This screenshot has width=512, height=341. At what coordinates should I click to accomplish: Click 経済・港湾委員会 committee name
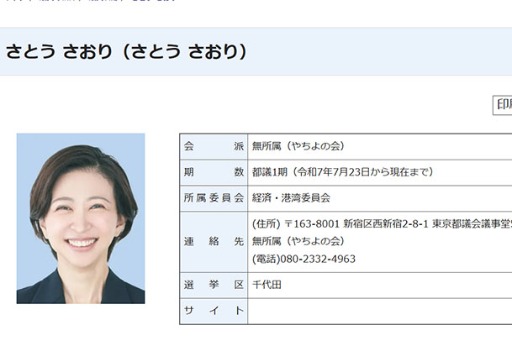292,198
